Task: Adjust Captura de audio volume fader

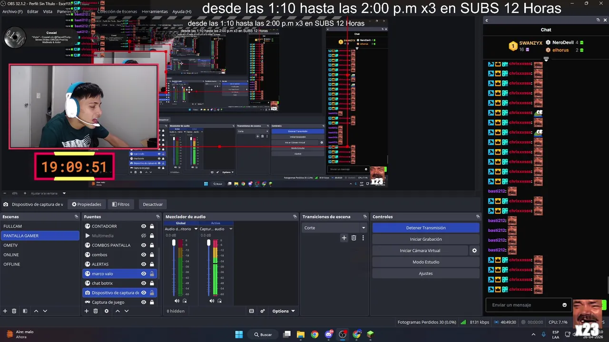Action: [208, 243]
